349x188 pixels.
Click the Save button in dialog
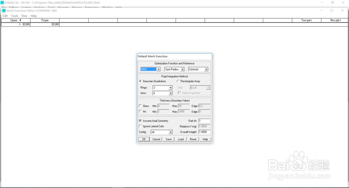tap(169, 139)
